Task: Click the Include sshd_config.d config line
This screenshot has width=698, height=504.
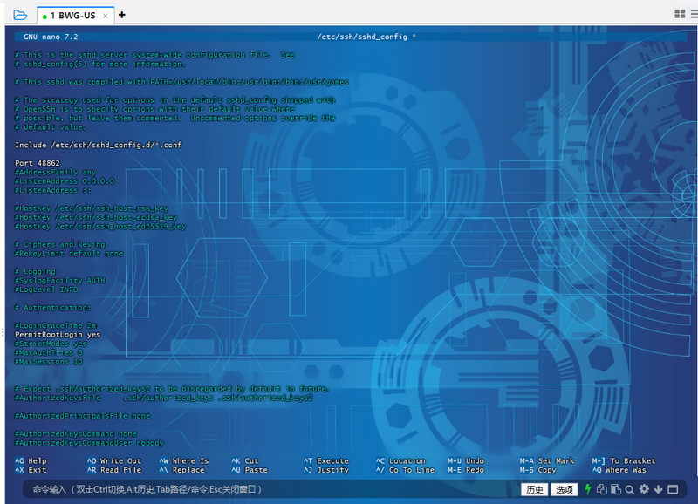Action: pyautogui.click(x=99, y=145)
